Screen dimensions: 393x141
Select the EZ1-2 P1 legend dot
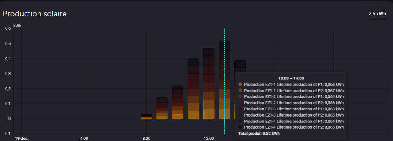(x=240, y=96)
